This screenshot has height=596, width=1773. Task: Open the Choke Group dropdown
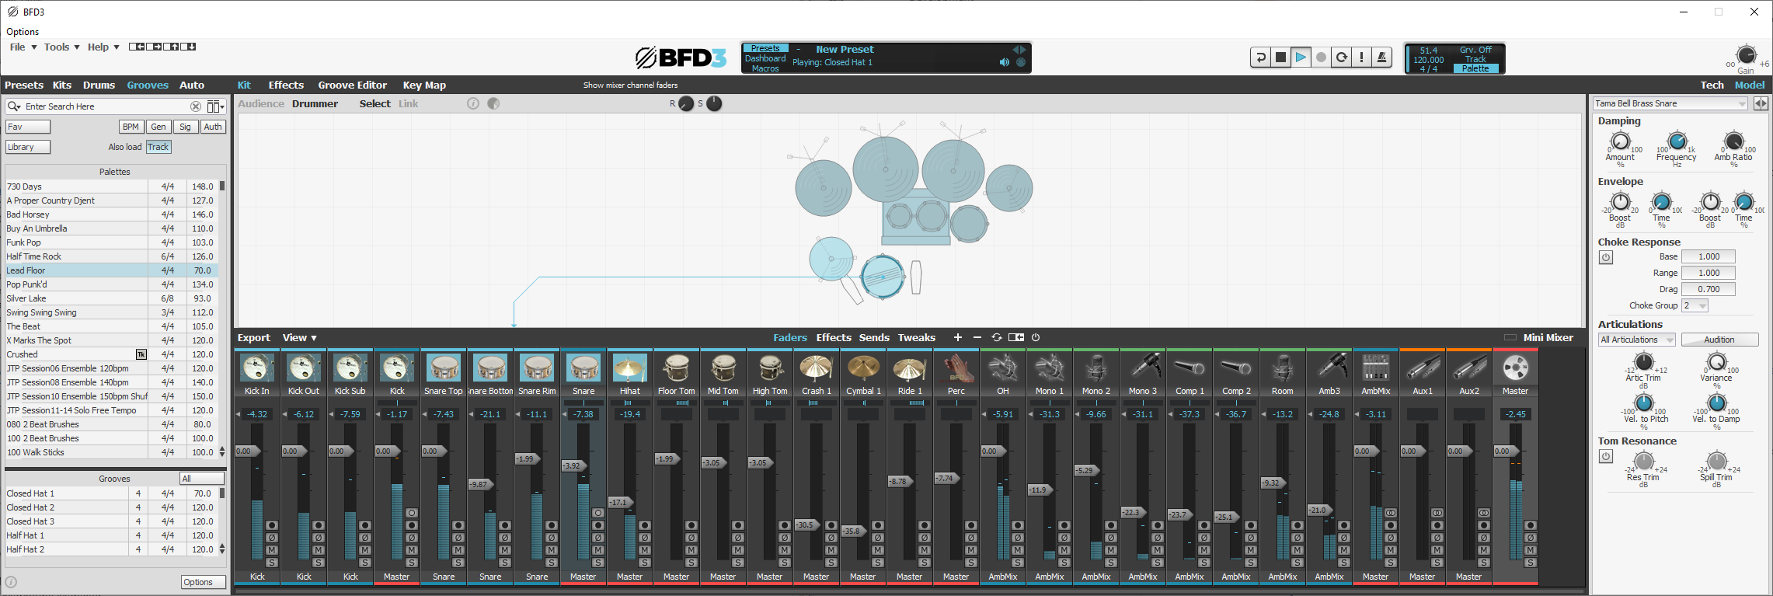pyautogui.click(x=1695, y=305)
